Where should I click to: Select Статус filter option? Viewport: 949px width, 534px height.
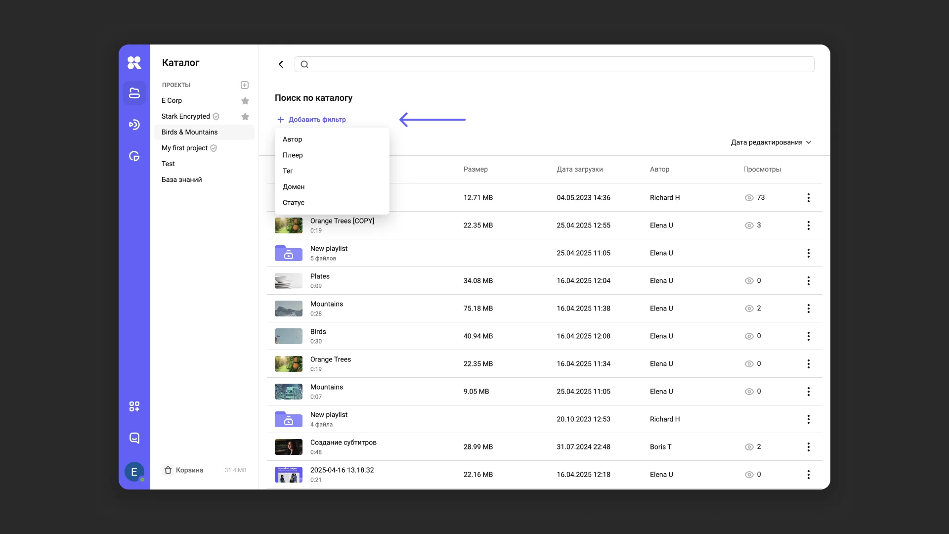(294, 203)
